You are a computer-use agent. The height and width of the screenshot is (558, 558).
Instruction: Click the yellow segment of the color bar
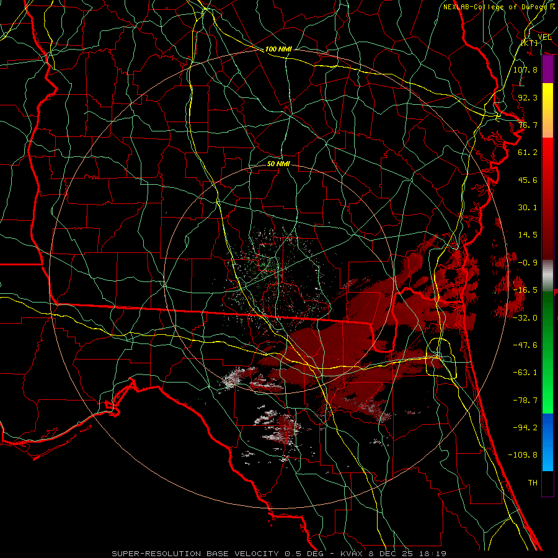click(547, 97)
